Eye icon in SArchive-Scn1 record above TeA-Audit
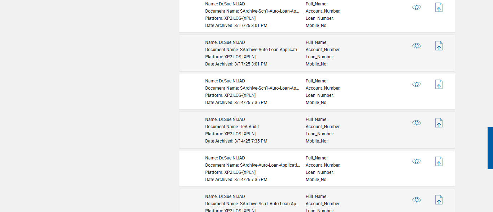Screen dimensions: 493x212 tap(416, 84)
